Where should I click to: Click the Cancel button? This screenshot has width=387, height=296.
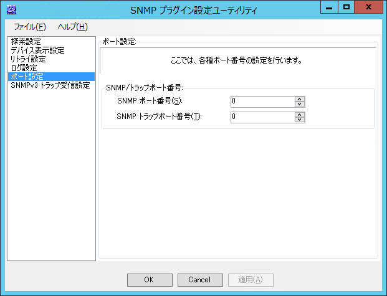pyautogui.click(x=200, y=280)
